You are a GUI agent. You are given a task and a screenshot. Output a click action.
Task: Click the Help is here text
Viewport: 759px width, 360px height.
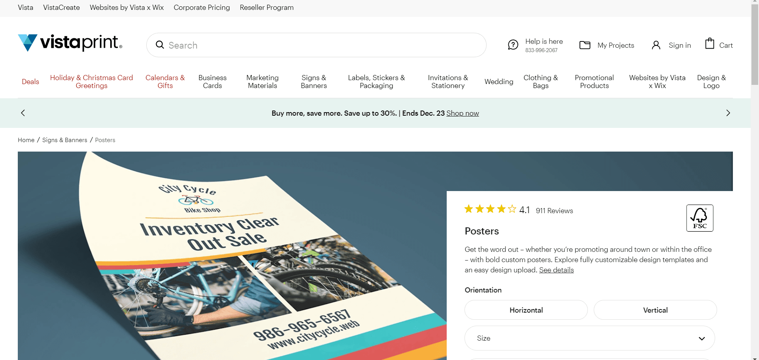coord(544,41)
